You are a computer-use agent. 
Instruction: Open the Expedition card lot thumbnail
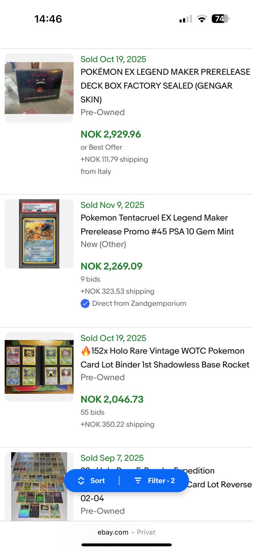point(39,486)
